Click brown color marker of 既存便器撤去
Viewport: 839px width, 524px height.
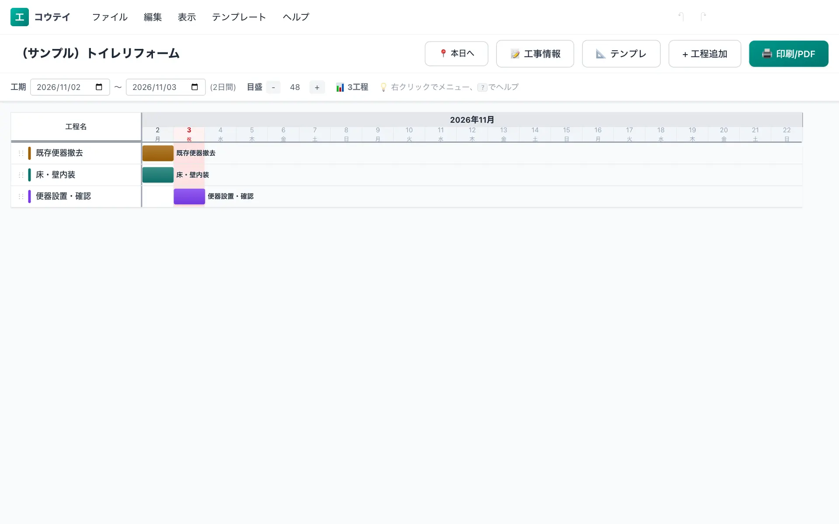(29, 153)
